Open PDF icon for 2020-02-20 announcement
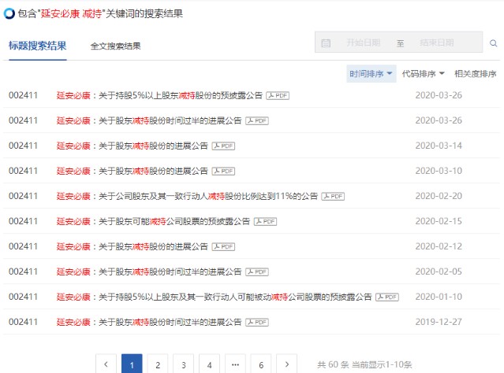The height and width of the screenshot is (373, 504). click(333, 196)
